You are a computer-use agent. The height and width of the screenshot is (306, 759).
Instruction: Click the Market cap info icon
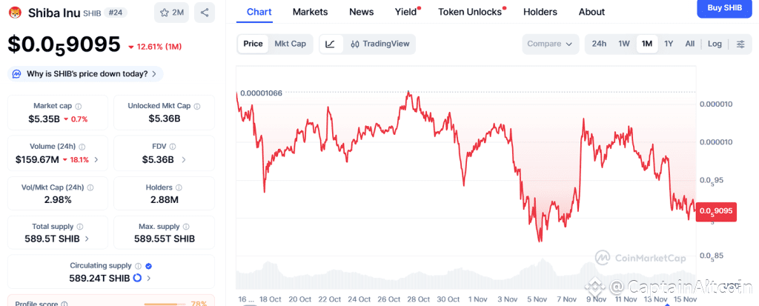click(x=79, y=107)
